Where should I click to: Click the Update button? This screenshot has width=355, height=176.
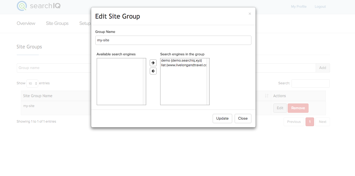pyautogui.click(x=222, y=119)
